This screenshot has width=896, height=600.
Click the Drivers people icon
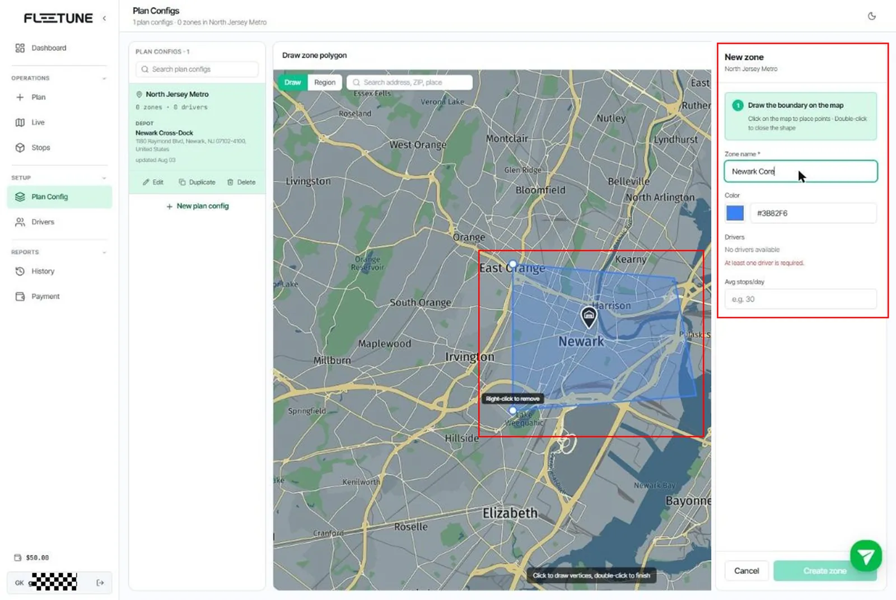point(20,222)
